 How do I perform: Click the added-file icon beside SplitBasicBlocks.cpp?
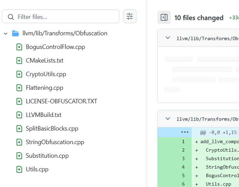pyautogui.click(x=19, y=129)
